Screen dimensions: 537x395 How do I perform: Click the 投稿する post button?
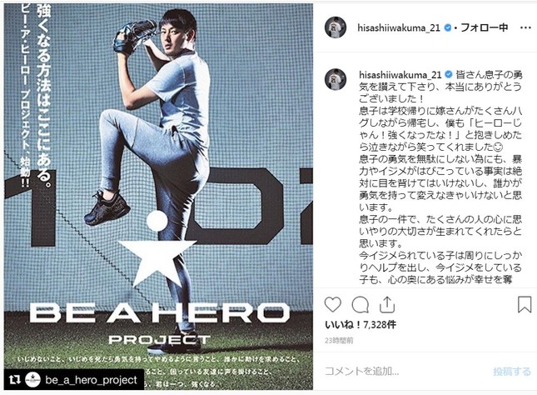[x=512, y=372]
